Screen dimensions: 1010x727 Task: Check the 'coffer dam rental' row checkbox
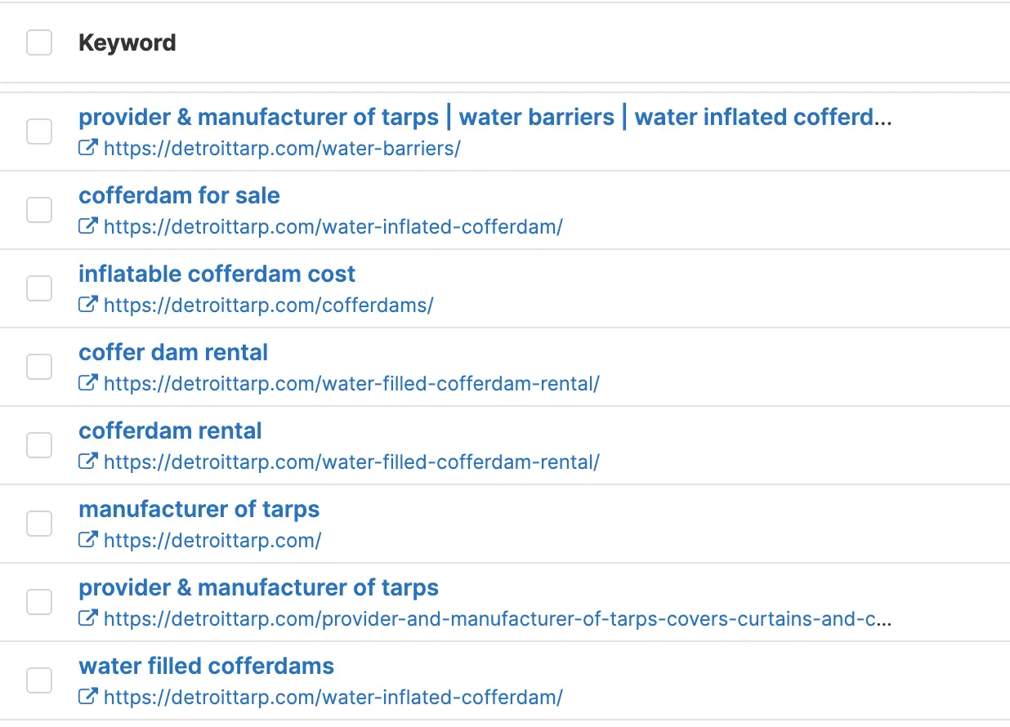[39, 367]
